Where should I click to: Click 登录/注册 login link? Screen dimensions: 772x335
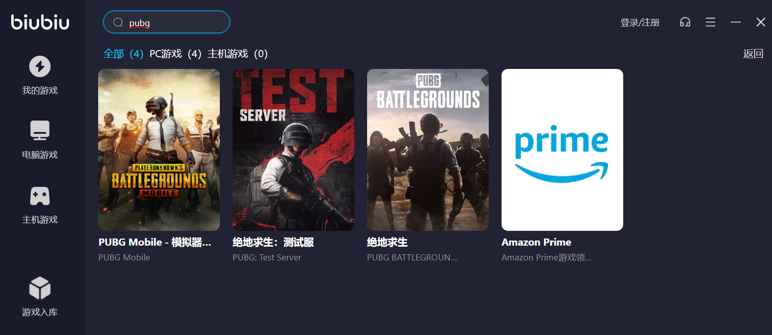[x=640, y=22]
